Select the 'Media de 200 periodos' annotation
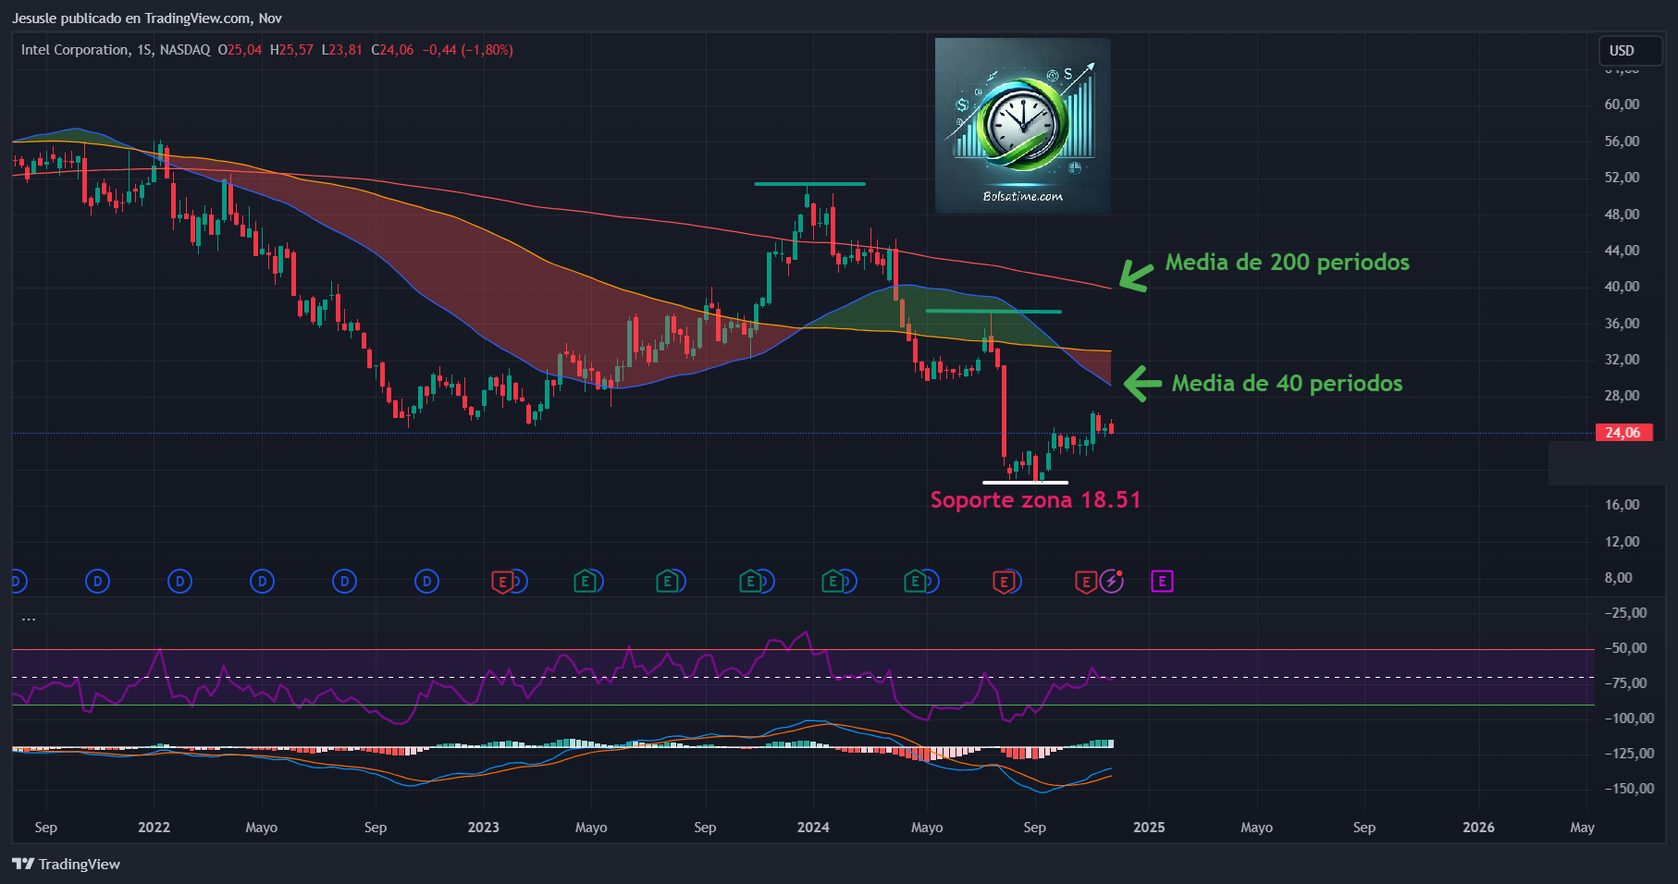Screen dimensions: 1678x884 pyautogui.click(x=1287, y=263)
